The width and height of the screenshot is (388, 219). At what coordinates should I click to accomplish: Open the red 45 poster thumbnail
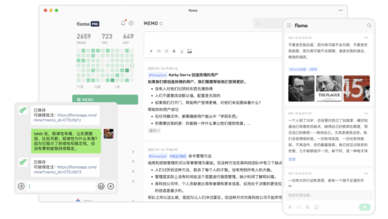[357, 88]
